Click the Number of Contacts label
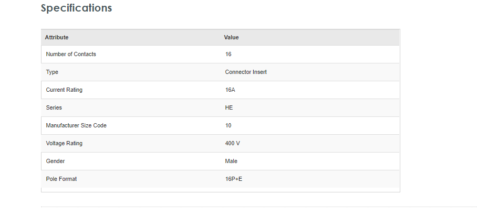Viewport: 477px width, 216px height. point(71,54)
